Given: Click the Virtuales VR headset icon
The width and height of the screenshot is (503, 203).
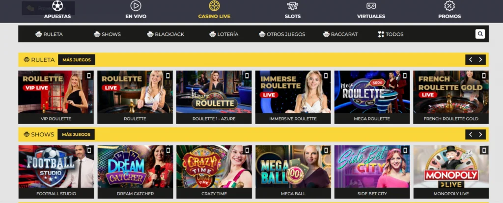Looking at the screenshot, I should tap(371, 6).
